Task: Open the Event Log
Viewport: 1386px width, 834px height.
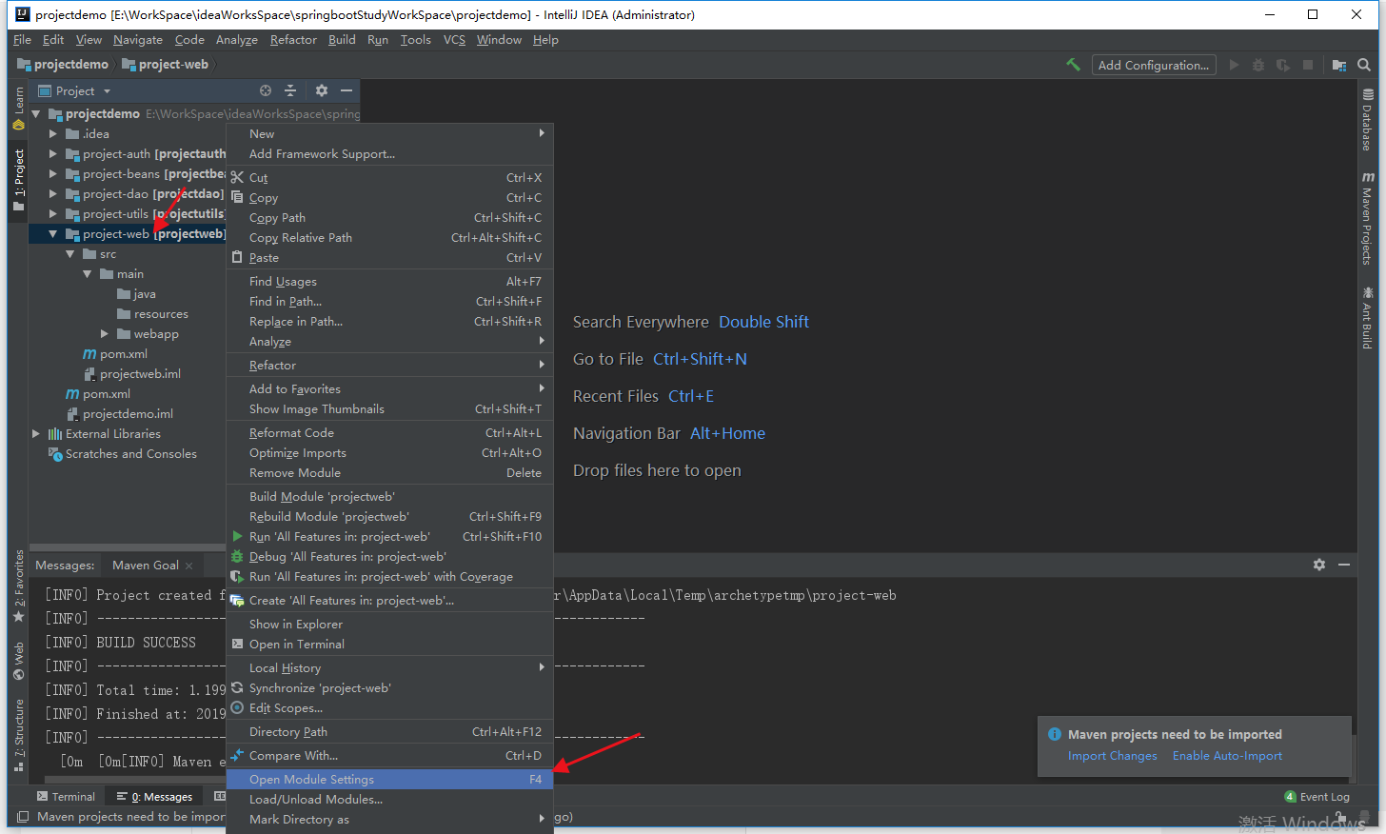Action: pyautogui.click(x=1317, y=797)
